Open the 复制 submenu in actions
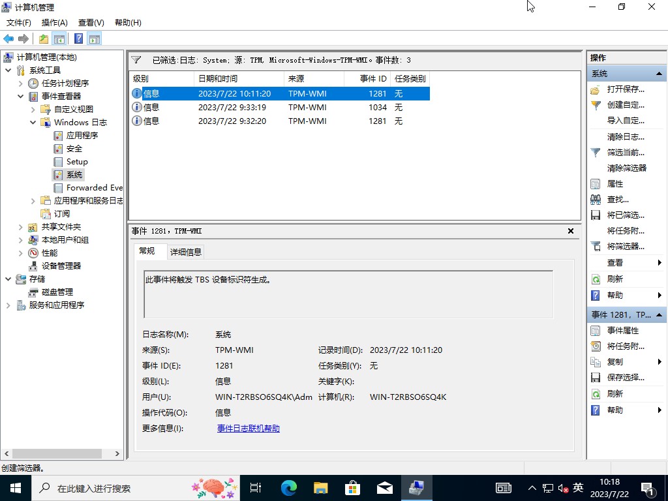668x501 pixels. [x=626, y=362]
